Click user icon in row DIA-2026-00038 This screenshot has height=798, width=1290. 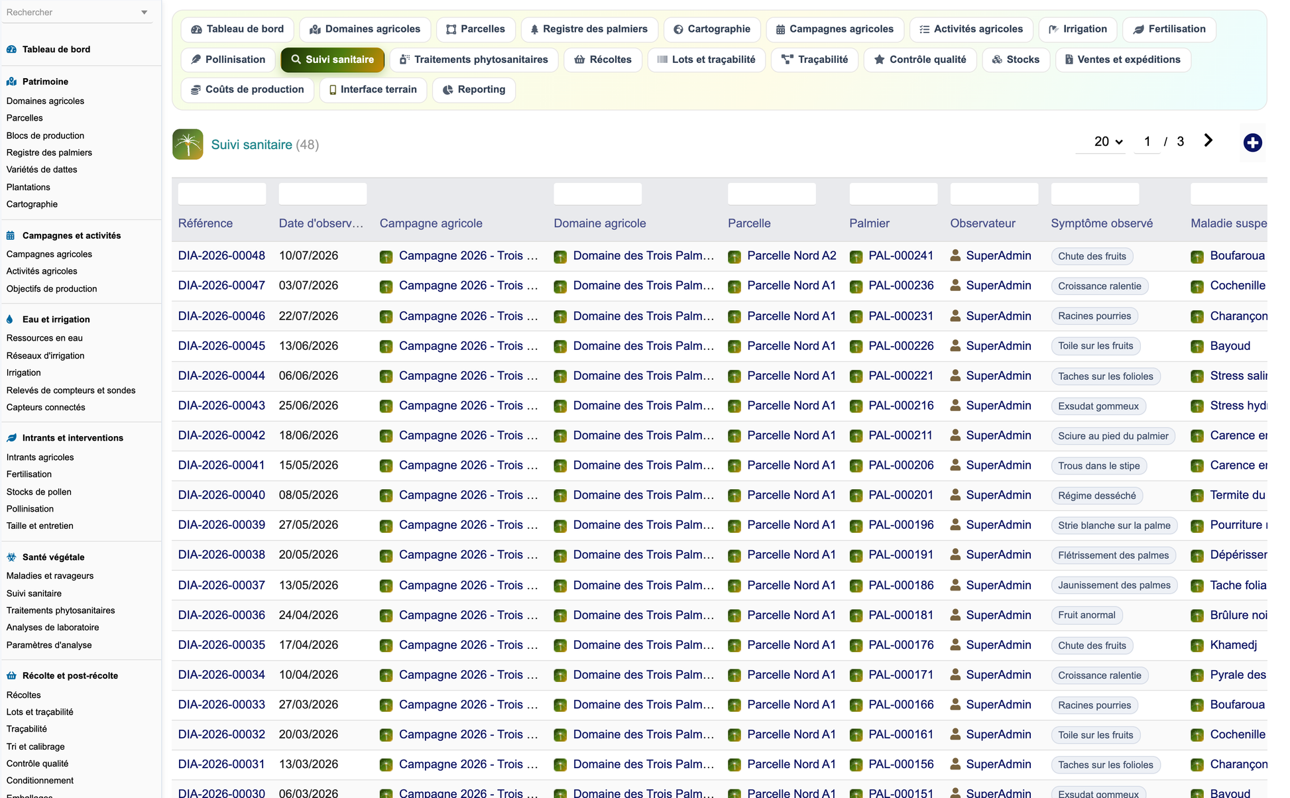[x=955, y=554]
